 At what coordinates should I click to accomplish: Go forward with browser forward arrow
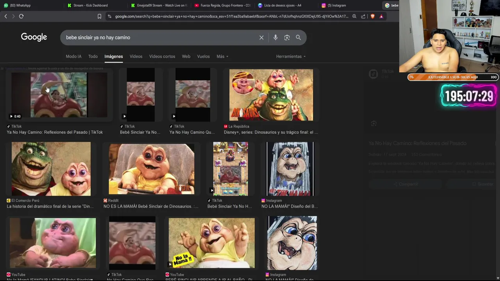(13, 16)
